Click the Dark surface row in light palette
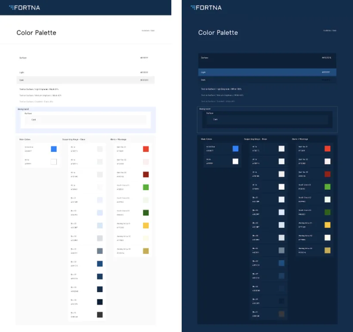Viewport: 353px width, 332px height. (86, 80)
